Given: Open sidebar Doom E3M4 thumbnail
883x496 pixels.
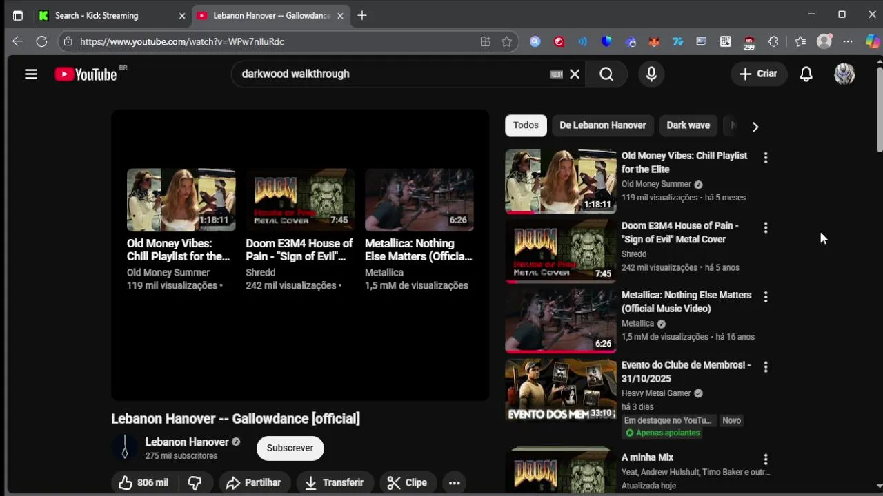Looking at the screenshot, I should point(561,251).
